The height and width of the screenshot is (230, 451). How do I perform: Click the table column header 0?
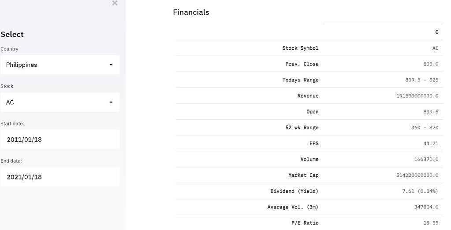pos(436,32)
